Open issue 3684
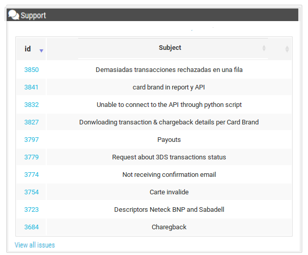Screen dimensions: 308x255 point(31,227)
